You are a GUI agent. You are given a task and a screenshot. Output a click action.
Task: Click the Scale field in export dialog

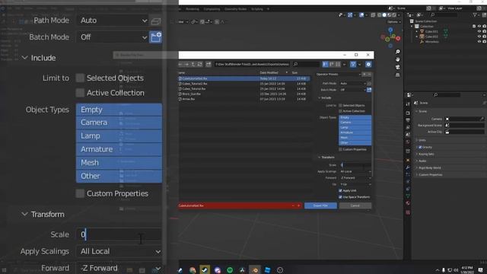355,165
